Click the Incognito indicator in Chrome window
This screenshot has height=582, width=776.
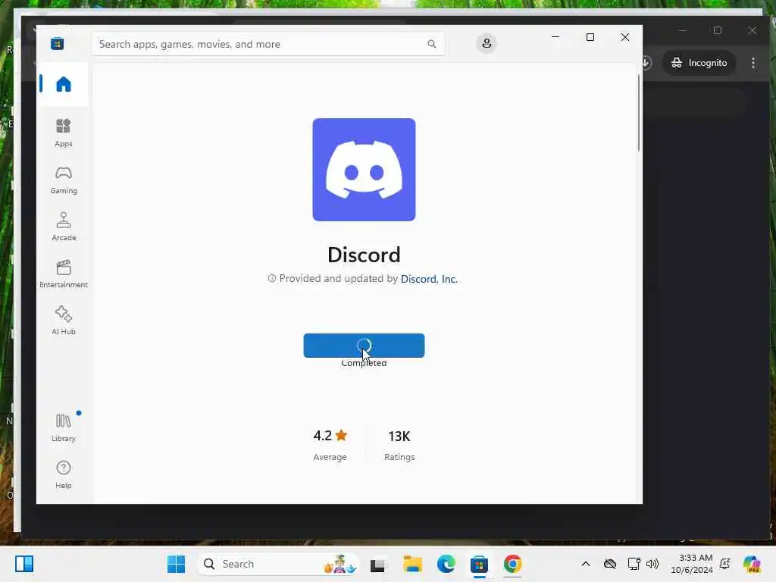click(x=699, y=63)
